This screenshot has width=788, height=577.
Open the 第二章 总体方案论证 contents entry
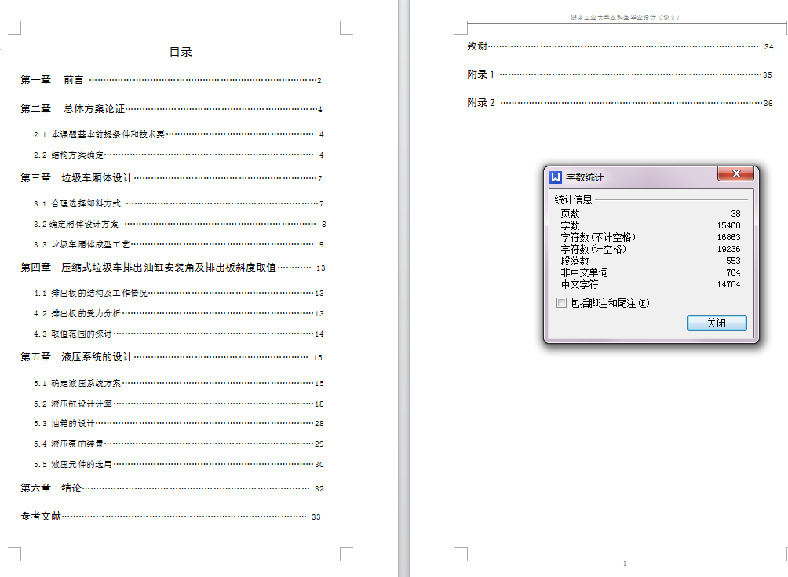(171, 108)
